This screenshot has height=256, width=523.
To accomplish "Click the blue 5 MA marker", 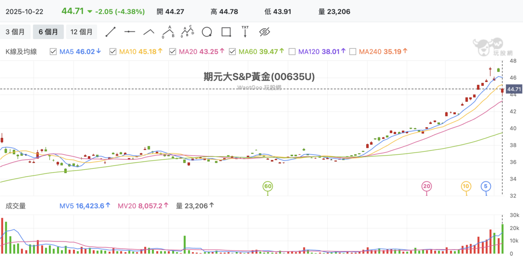I will pyautogui.click(x=486, y=186).
